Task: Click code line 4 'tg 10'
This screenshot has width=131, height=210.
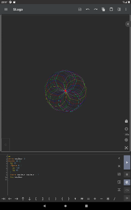Action: (13, 163)
